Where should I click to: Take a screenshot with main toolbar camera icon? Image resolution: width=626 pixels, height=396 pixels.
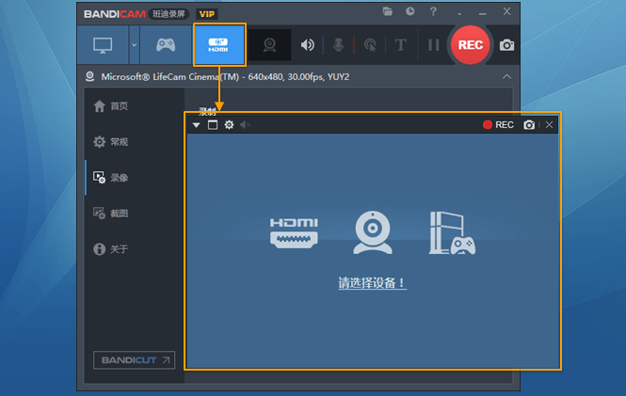506,45
